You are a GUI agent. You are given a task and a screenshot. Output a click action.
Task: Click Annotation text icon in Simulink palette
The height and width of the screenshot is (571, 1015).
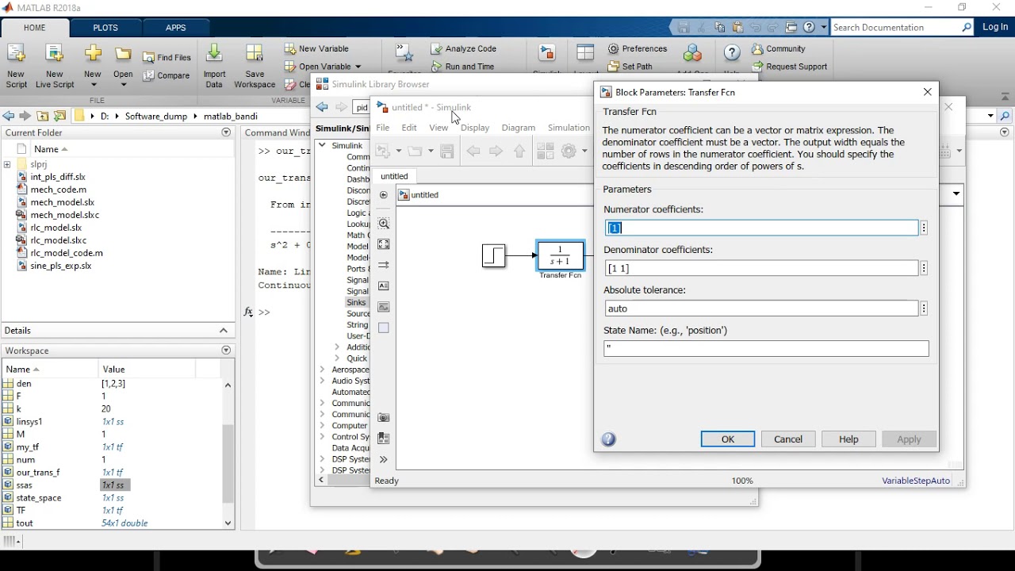(x=384, y=285)
